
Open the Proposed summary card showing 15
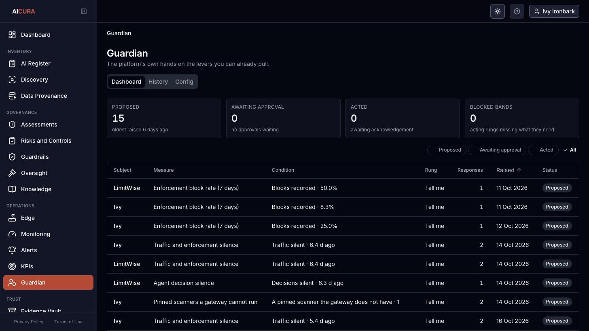(x=164, y=118)
